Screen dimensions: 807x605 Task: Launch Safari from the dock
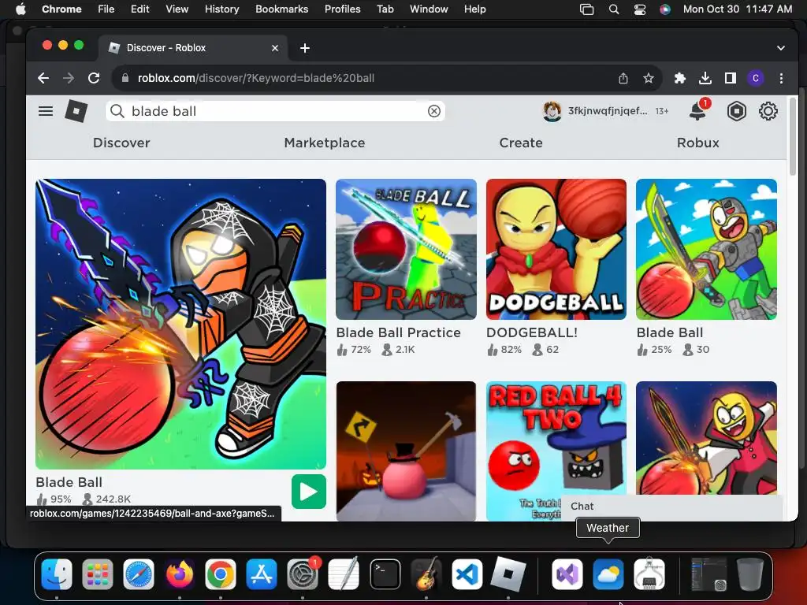[139, 573]
